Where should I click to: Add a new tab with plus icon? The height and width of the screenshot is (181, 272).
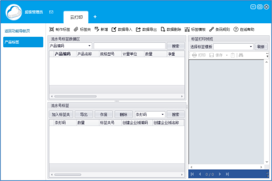95,17
